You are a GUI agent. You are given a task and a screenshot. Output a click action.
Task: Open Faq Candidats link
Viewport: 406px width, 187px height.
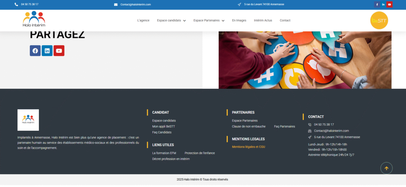click(x=162, y=132)
